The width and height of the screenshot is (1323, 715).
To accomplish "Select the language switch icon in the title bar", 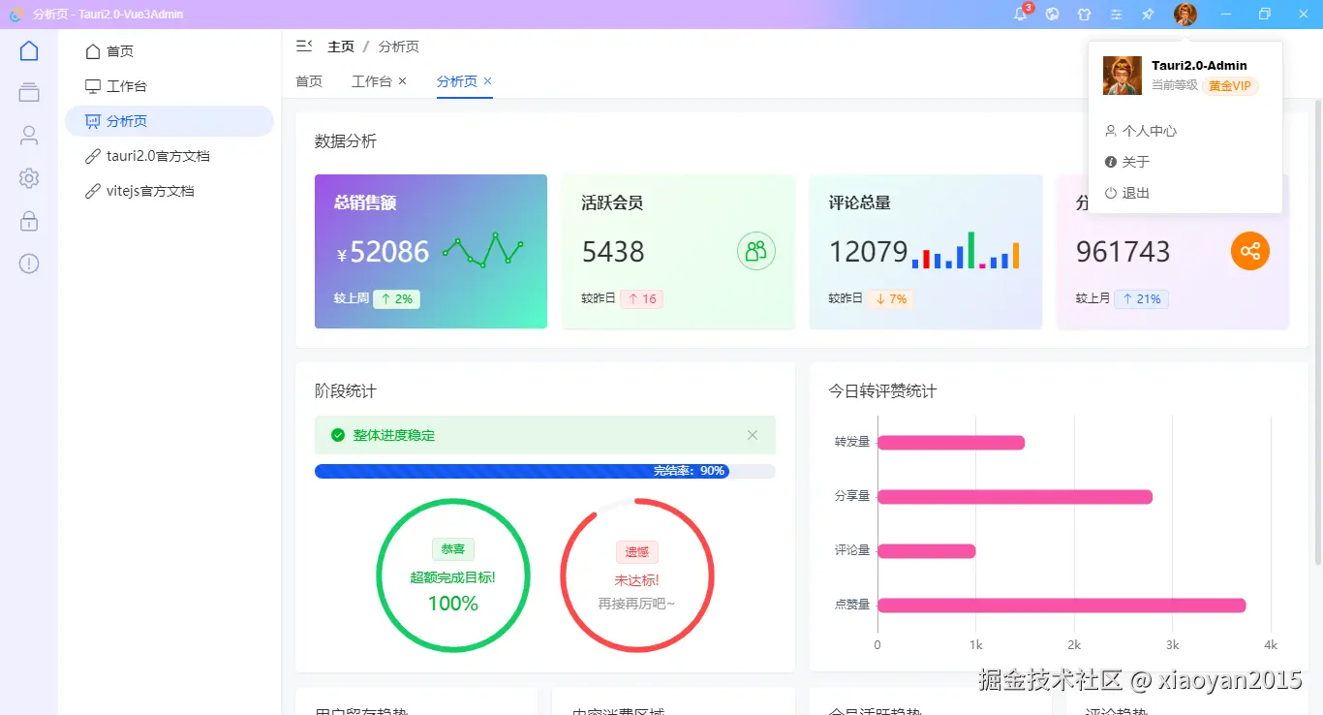I will [x=1052, y=15].
